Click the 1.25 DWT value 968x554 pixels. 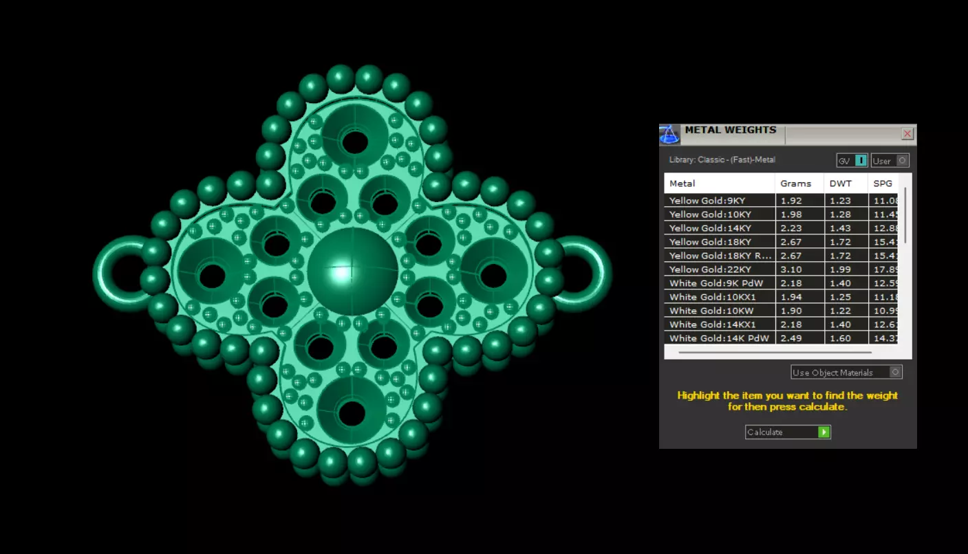pos(840,297)
